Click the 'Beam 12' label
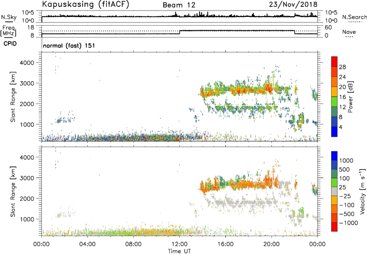Viewport: 367px width, 254px height. pyautogui.click(x=179, y=5)
